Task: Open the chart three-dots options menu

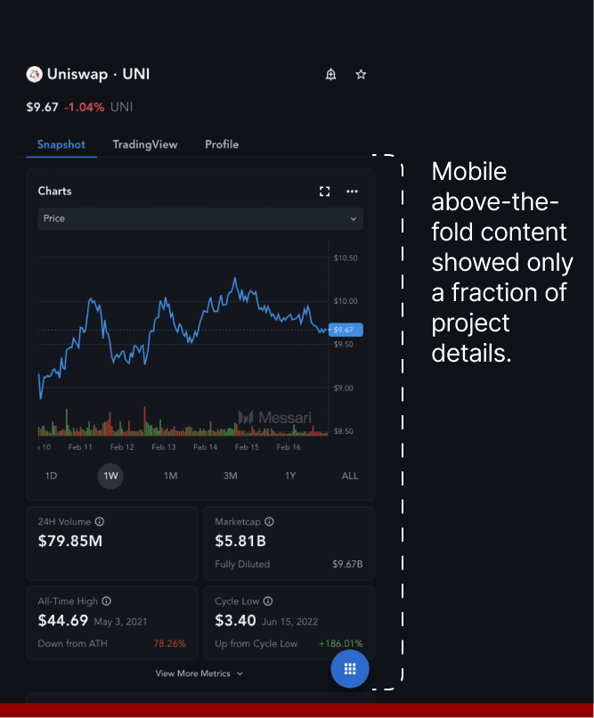Action: 352,192
